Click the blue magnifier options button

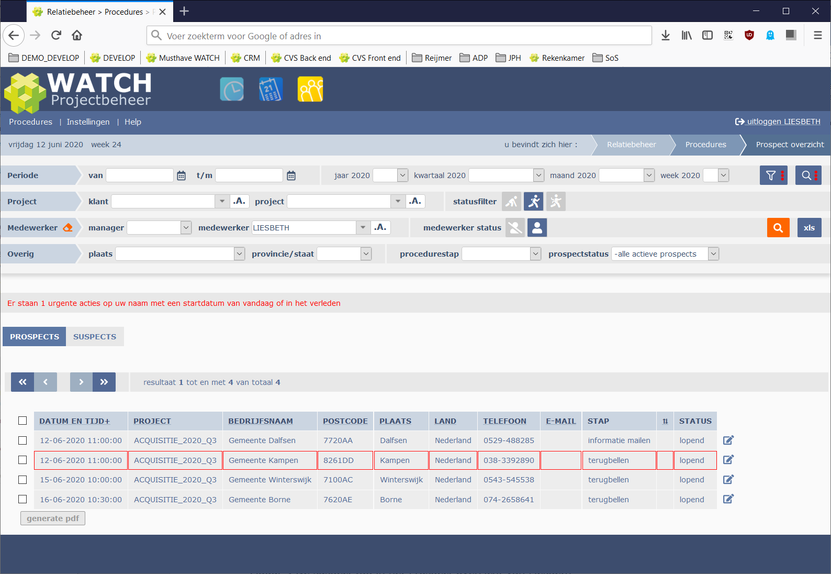coord(808,175)
